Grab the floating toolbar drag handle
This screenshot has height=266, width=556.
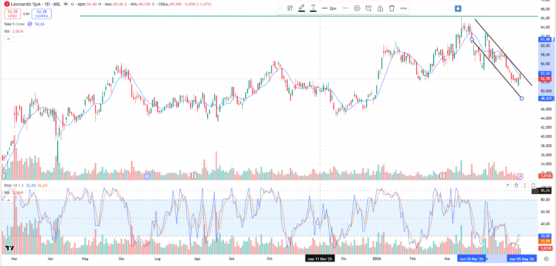(x=281, y=8)
